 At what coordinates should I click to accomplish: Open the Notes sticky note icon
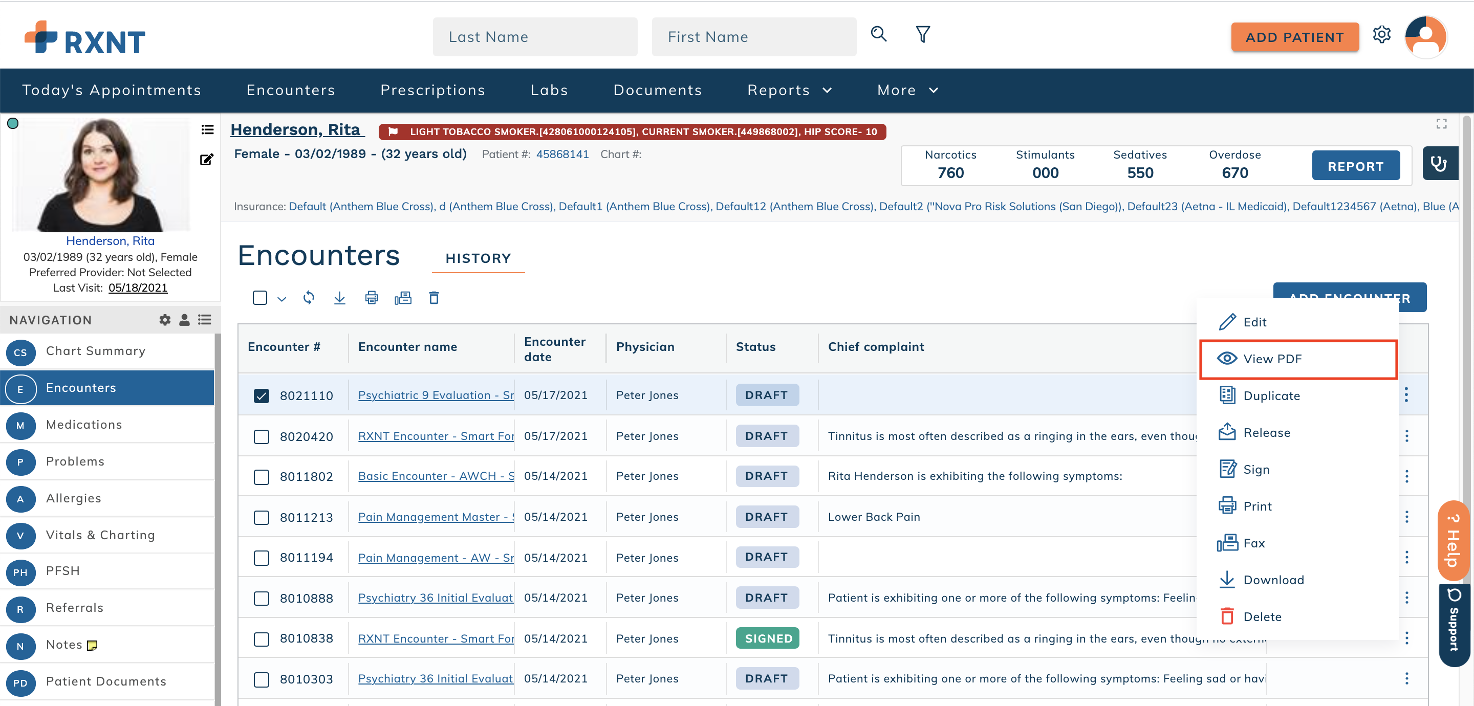click(x=92, y=645)
